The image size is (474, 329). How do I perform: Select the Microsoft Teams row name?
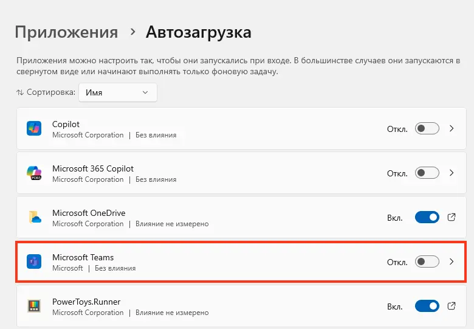[83, 257]
